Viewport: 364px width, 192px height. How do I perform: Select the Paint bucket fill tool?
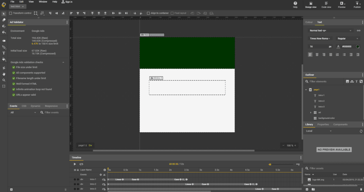point(4,59)
